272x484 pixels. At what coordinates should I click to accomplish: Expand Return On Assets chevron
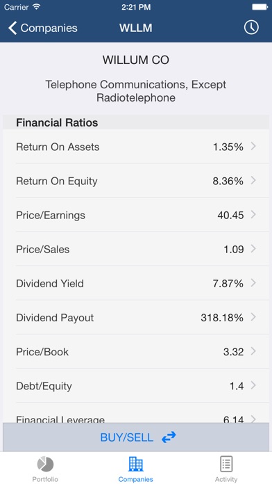tap(253, 146)
